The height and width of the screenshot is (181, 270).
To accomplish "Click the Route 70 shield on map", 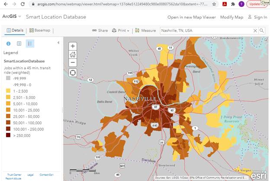I will click(78, 137).
